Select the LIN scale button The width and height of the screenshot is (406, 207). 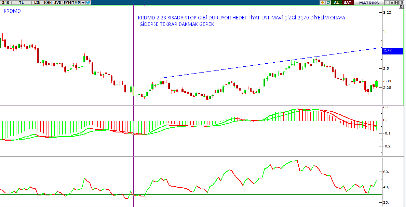[37, 3]
